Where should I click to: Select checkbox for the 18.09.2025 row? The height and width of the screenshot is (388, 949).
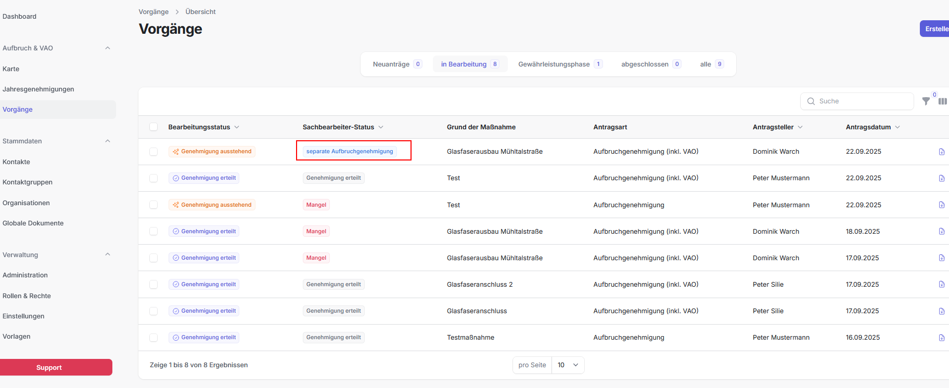coord(153,231)
